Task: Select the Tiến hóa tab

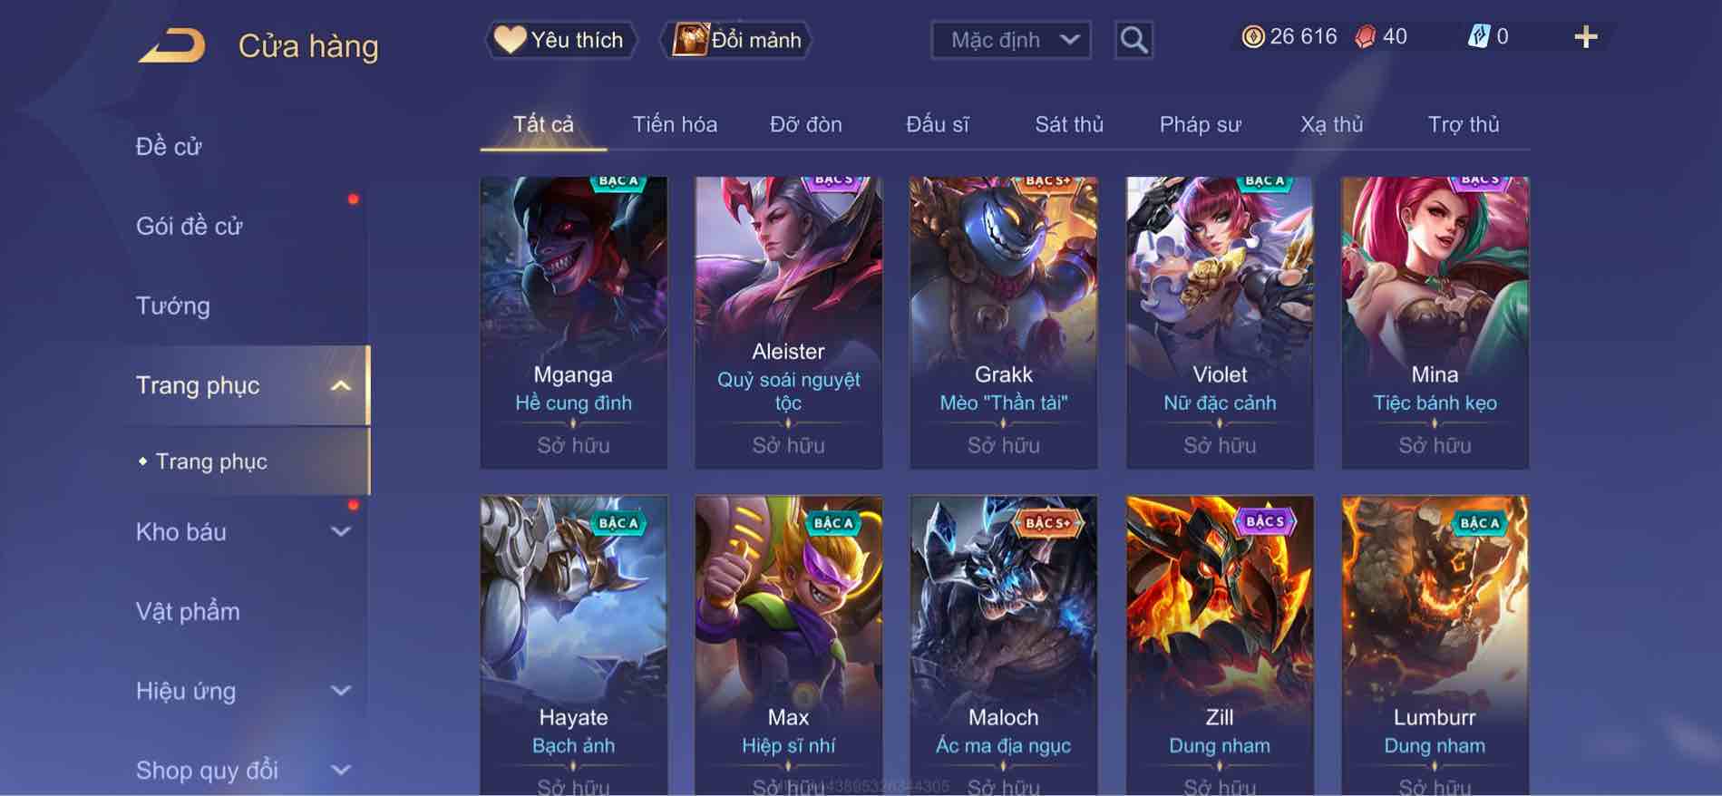Action: click(x=675, y=124)
